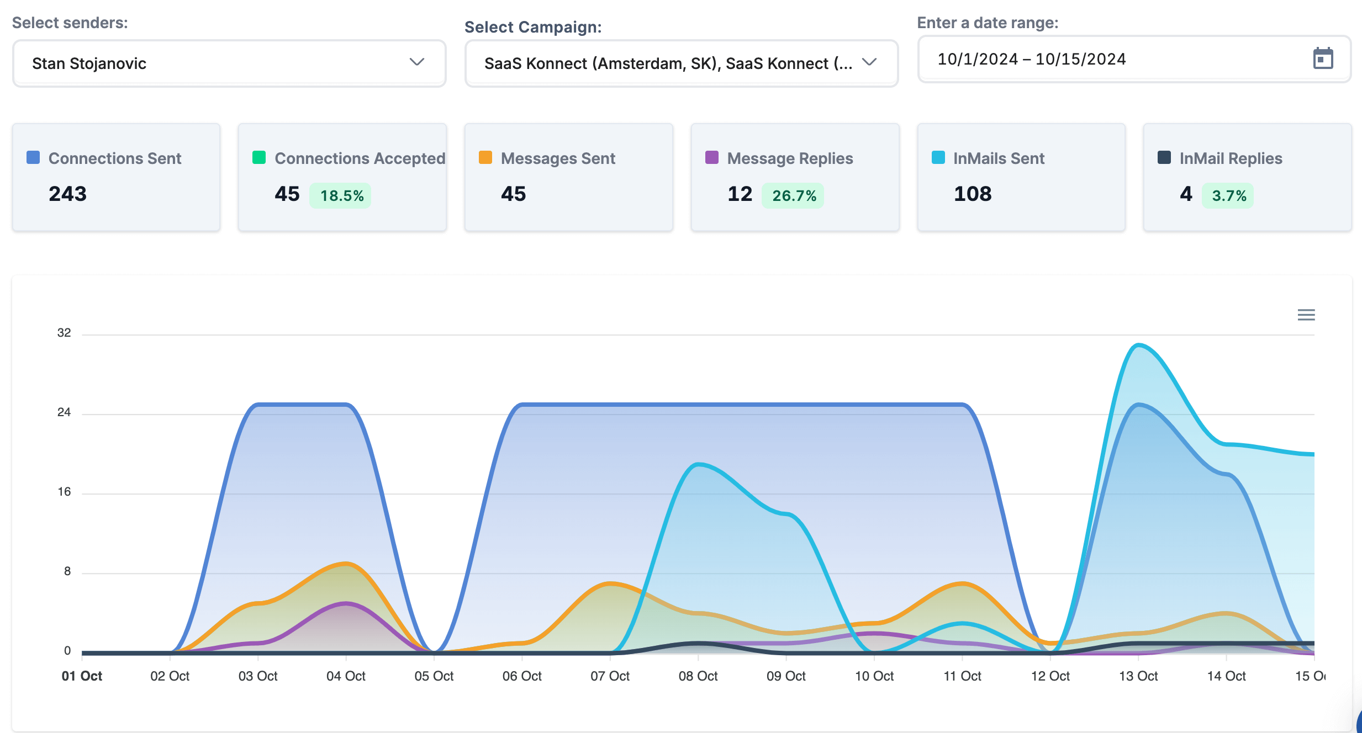The width and height of the screenshot is (1362, 733).
Task: Click the 3.7% InMail reply rate badge
Action: tap(1229, 195)
